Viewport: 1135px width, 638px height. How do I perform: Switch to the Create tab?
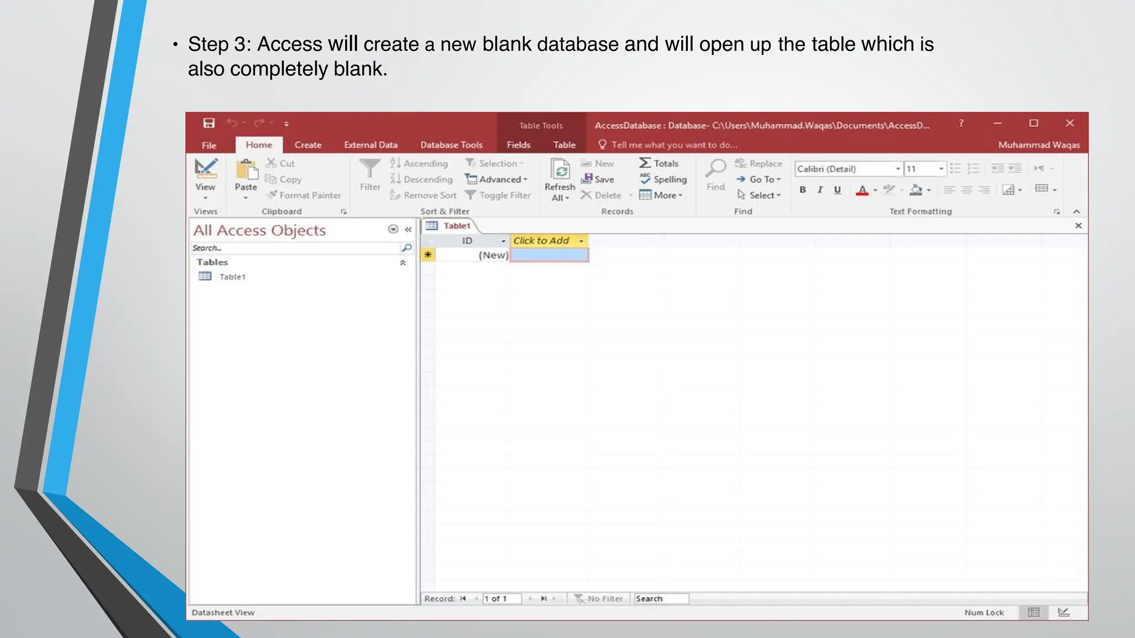[x=308, y=145]
